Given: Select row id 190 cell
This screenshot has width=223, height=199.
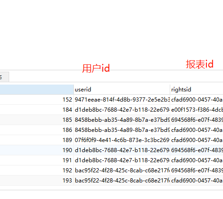Looking at the screenshot, I should click(x=37, y=150).
